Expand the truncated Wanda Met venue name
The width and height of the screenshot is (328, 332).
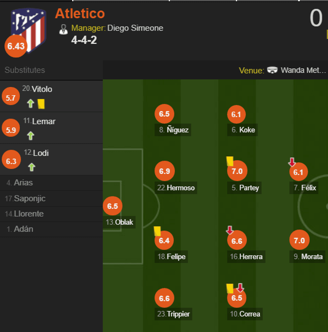303,71
